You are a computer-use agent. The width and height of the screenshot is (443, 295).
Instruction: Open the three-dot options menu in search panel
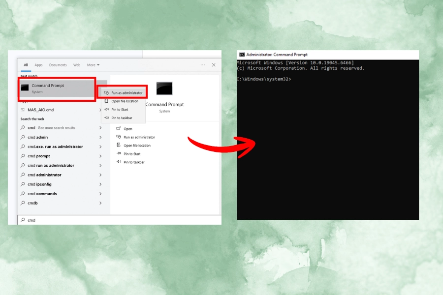203,65
